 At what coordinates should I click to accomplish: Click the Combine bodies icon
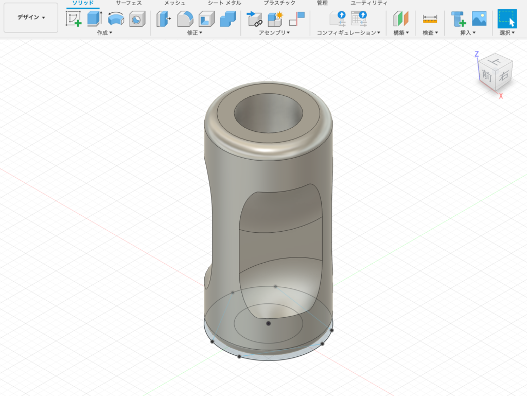click(x=227, y=19)
